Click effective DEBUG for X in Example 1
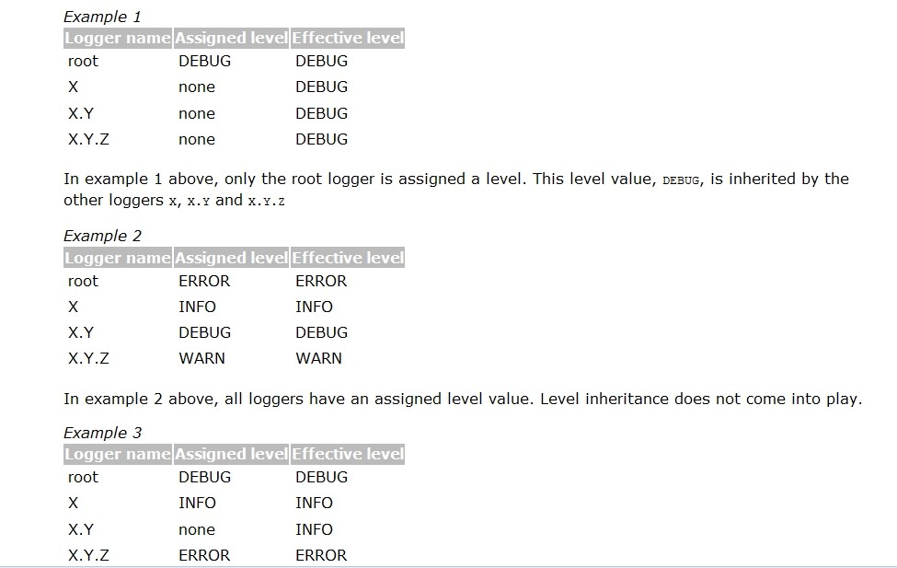Viewport: 897px width, 568px height. pos(321,87)
